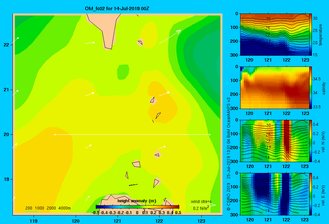Click the vertical 'temperature' axis label

click(320, 35)
